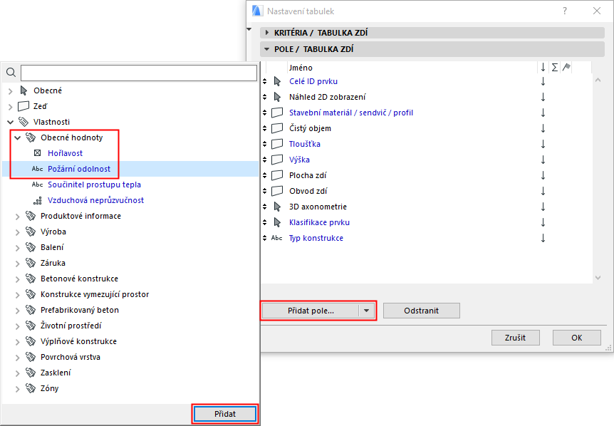The height and width of the screenshot is (426, 614).
Task: Click the Přidat button
Action: [225, 414]
